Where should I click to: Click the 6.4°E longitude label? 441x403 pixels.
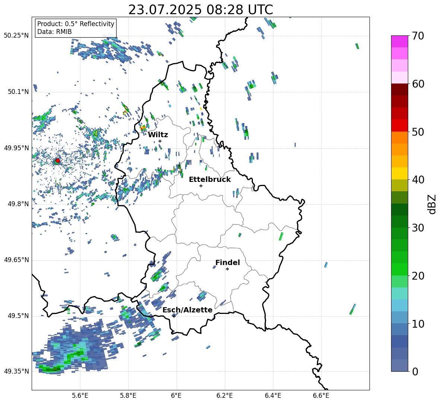click(273, 396)
